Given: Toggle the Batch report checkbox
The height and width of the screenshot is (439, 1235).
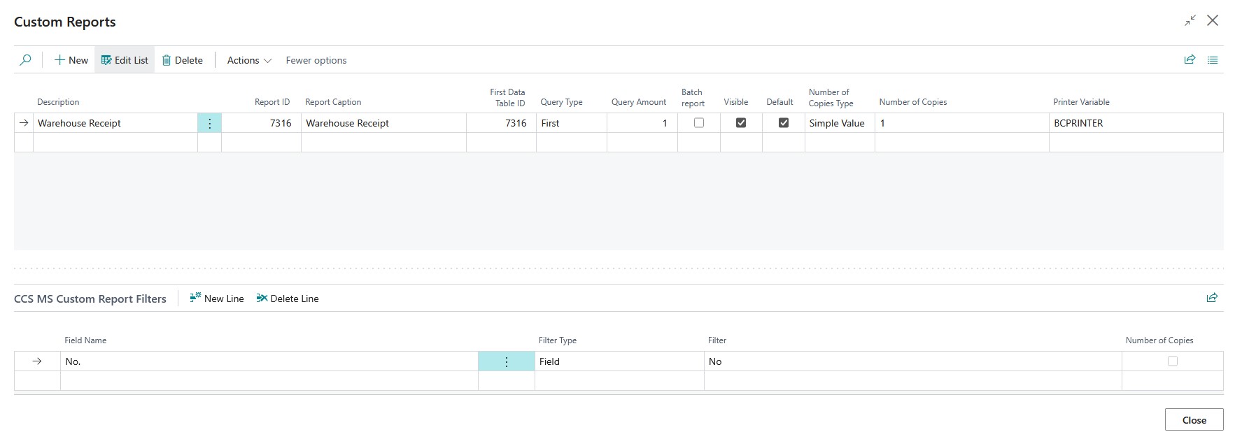Looking at the screenshot, I should point(698,123).
